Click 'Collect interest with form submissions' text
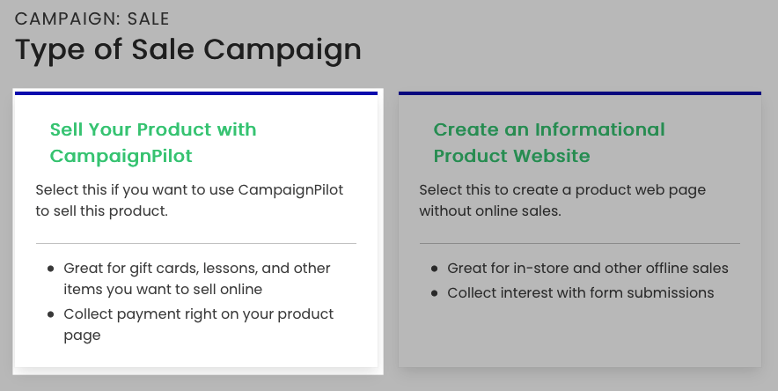The image size is (778, 391). coord(580,292)
